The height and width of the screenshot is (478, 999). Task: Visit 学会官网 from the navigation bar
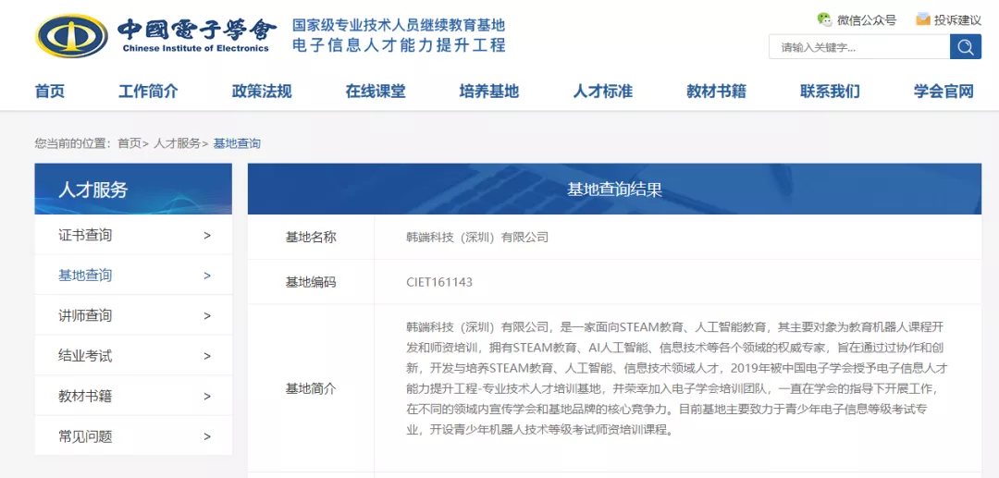click(943, 91)
